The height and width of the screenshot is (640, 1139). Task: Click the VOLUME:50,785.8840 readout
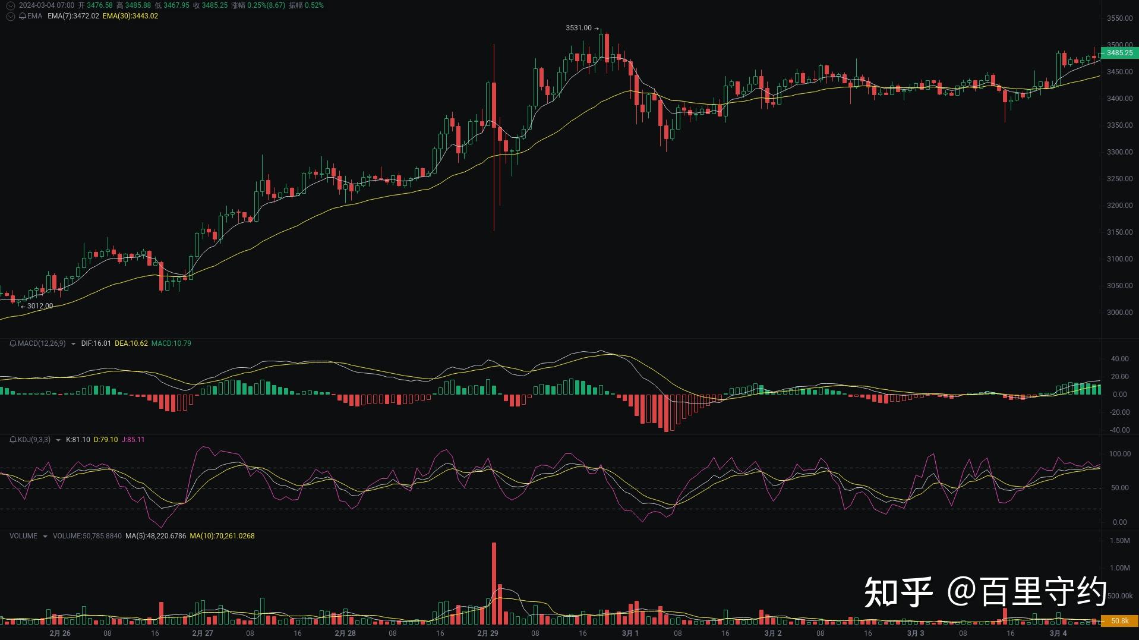pyautogui.click(x=87, y=536)
